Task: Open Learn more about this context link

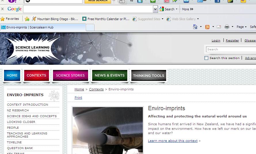Action: [173, 141]
